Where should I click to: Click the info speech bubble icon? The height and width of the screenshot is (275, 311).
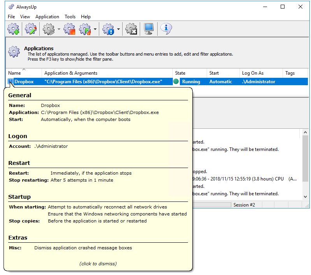pyautogui.click(x=166, y=29)
